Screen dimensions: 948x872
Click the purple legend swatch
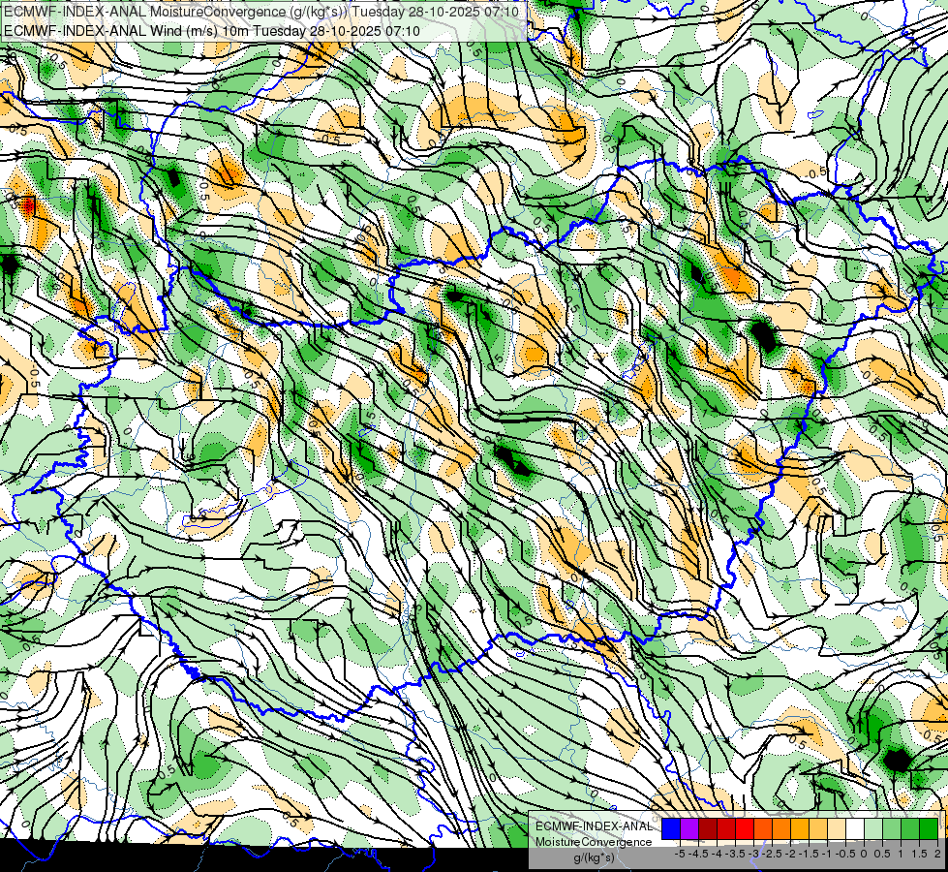point(689,828)
